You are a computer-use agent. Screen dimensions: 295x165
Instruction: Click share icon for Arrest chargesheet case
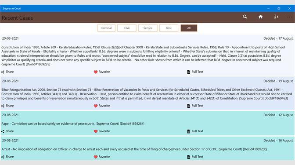(x=3, y=157)
